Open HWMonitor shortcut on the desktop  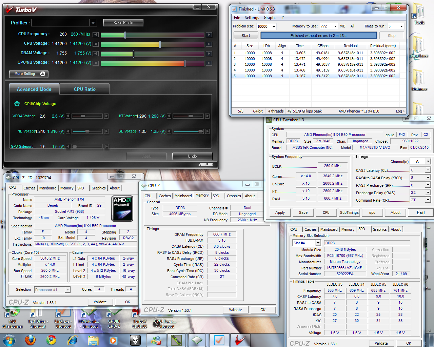[x=88, y=318]
